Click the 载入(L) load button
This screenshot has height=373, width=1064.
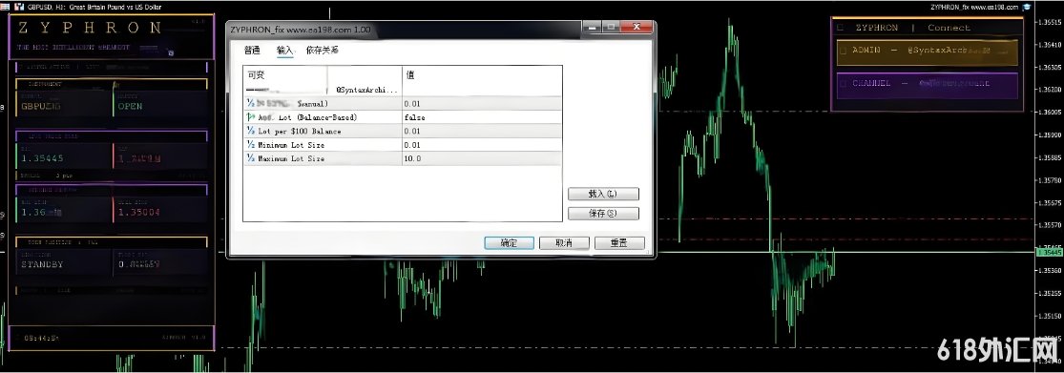tap(602, 194)
